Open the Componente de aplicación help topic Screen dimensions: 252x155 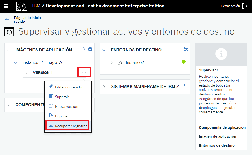click(x=222, y=127)
